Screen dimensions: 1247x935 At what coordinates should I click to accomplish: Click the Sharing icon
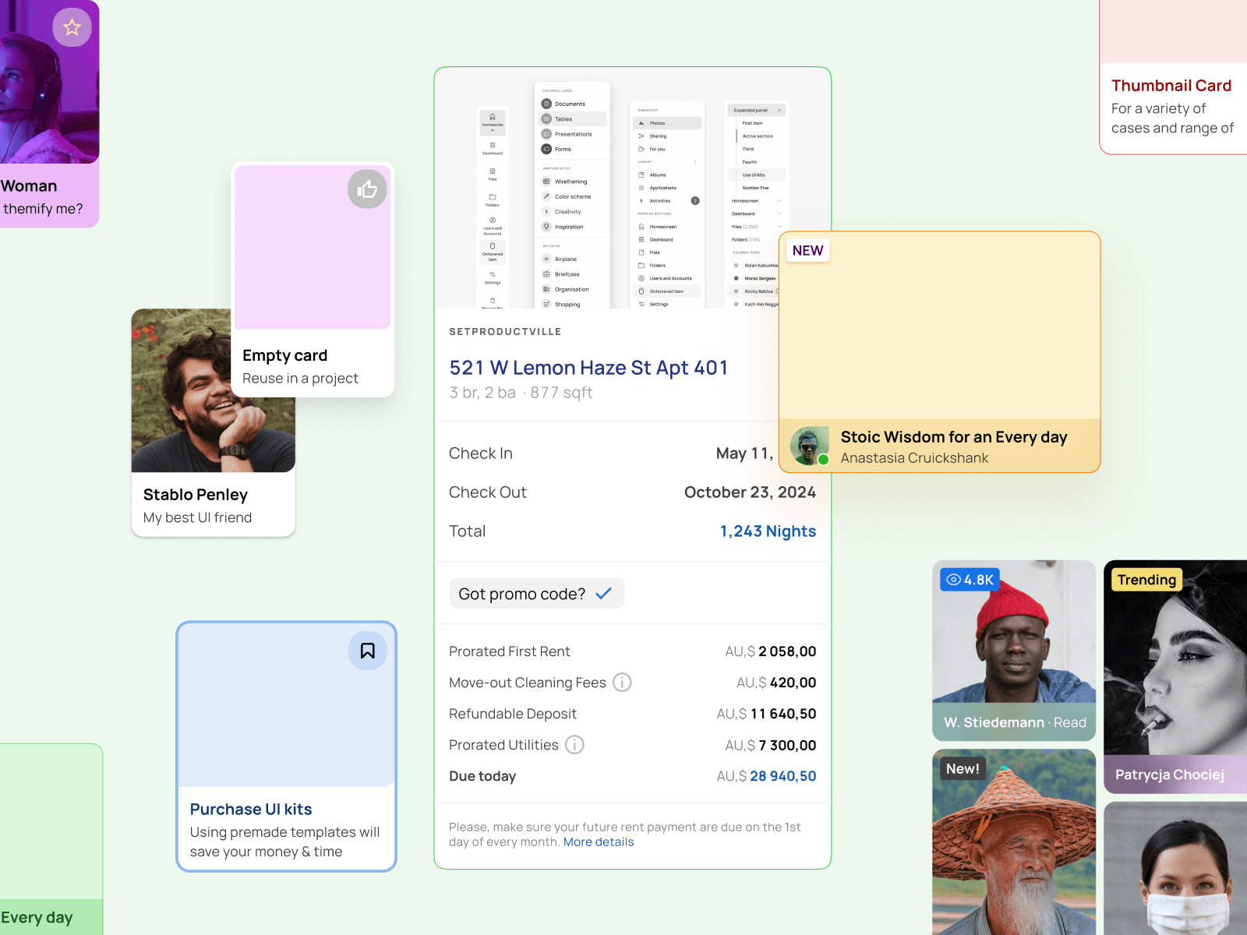pyautogui.click(x=641, y=136)
